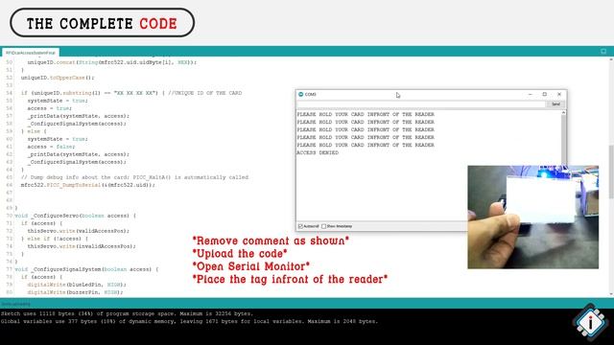
Task: Click the COM3 window title text
Action: tap(311, 94)
